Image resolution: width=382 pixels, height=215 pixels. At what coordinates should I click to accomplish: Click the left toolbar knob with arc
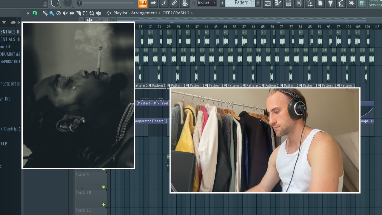click(56, 3)
